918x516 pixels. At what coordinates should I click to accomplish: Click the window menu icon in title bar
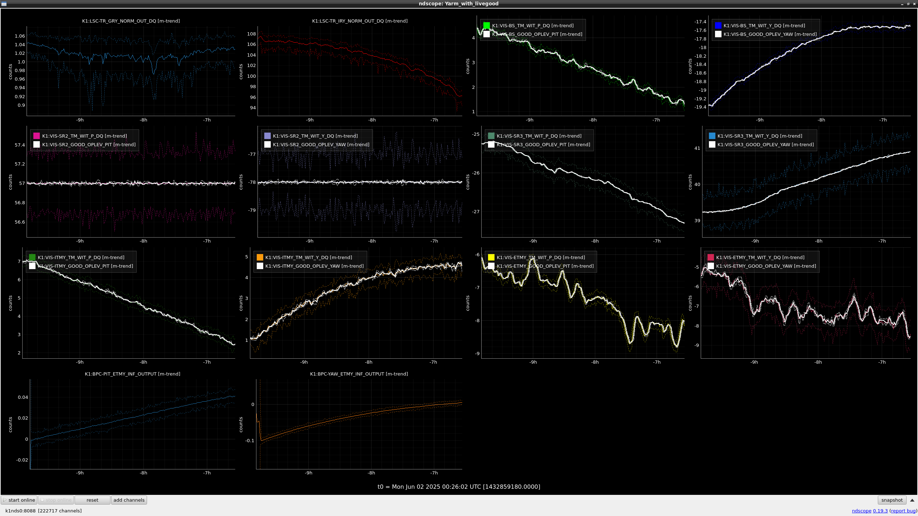click(x=4, y=4)
